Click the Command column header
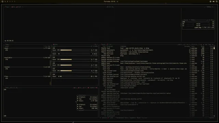The height and width of the screenshot is (123, 219). 123,46
